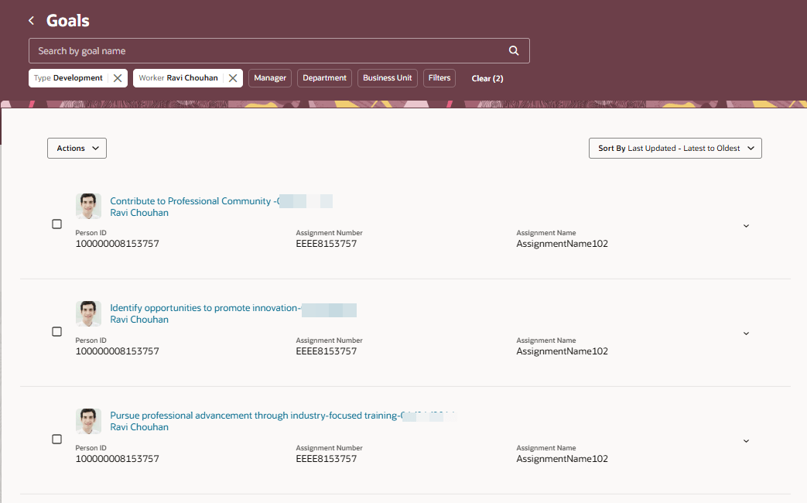
Task: Check the Identify opportunities goal row
Action: 56,331
